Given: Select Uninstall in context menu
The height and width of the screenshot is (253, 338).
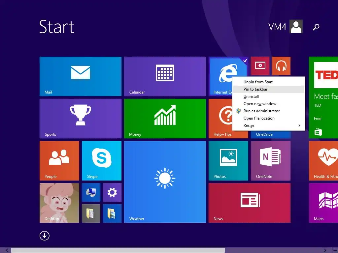Looking at the screenshot, I should [x=269, y=97].
